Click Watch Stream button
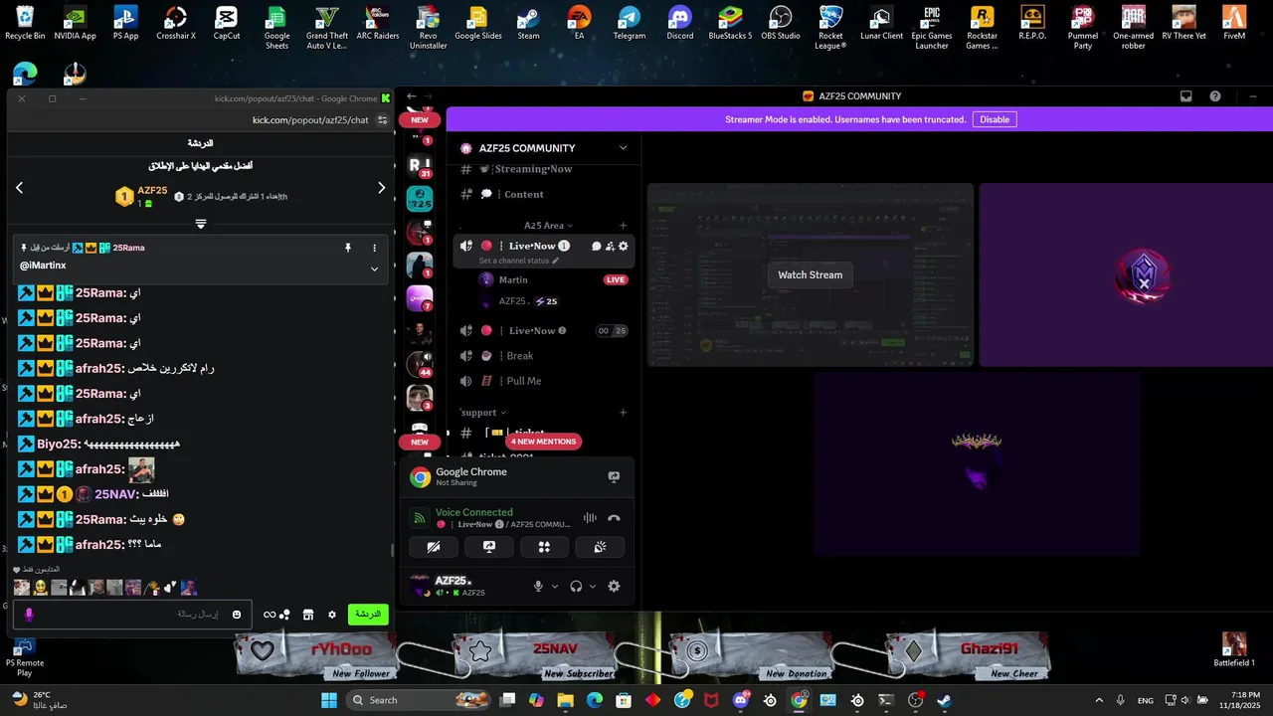Viewport: 1273px width, 716px height. pyautogui.click(x=810, y=275)
